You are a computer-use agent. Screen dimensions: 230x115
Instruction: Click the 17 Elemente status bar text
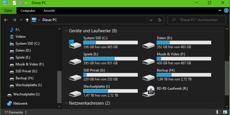coord(14,112)
